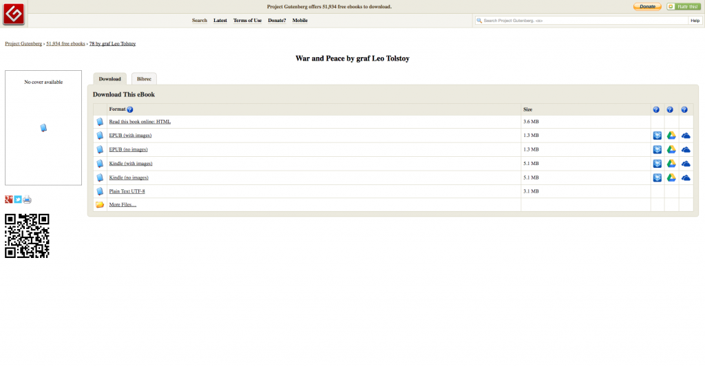Open 78 by graf Leo Tolstoy link
Screen dimensions: 705x366
tap(112, 43)
